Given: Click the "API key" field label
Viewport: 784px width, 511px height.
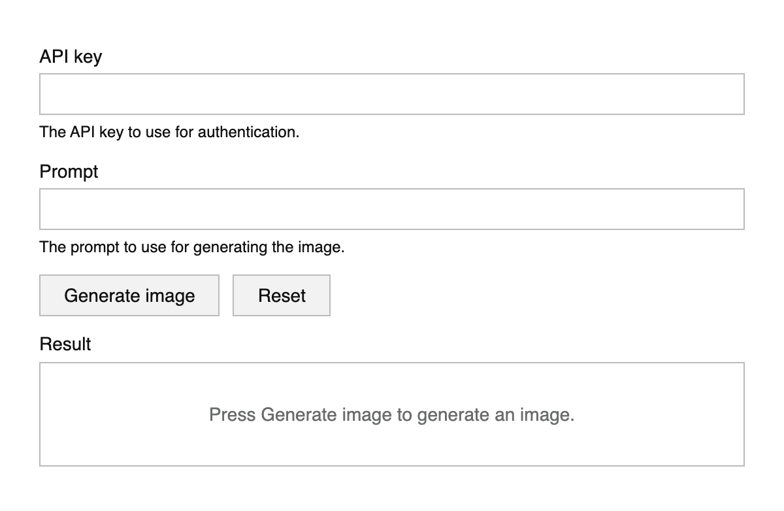Looking at the screenshot, I should pyautogui.click(x=71, y=57).
